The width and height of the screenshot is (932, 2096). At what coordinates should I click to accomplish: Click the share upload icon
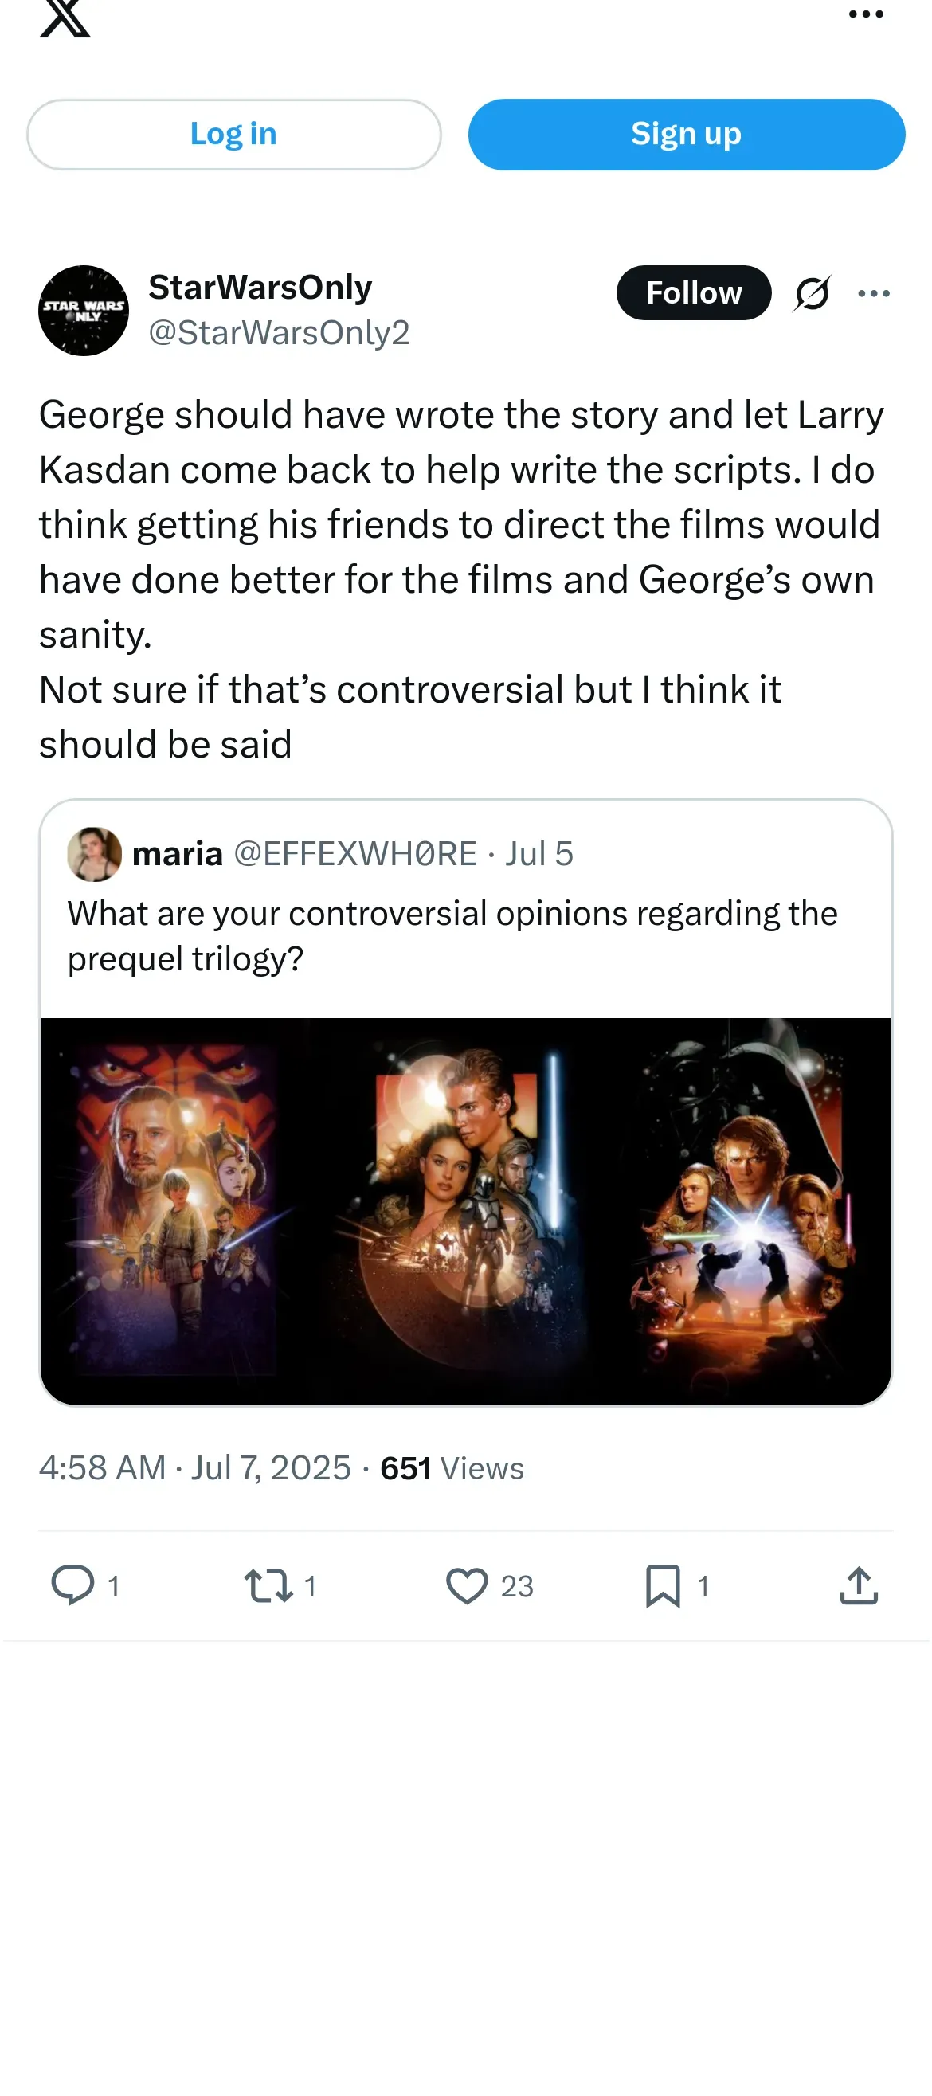point(859,1585)
